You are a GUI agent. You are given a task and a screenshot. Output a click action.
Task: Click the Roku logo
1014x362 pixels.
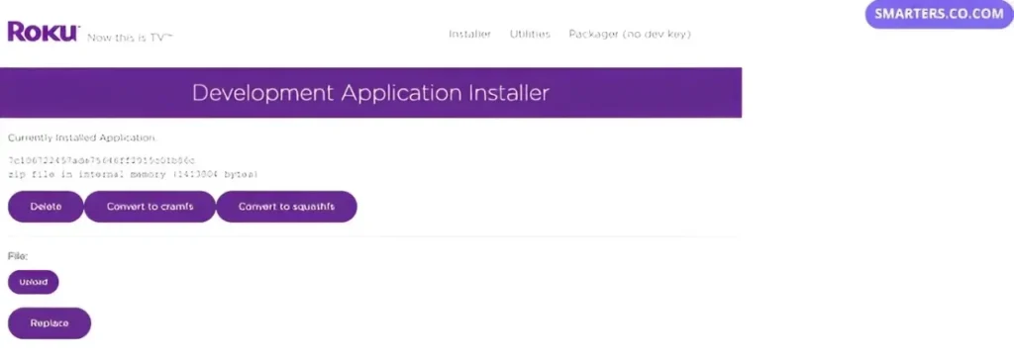coord(44,31)
